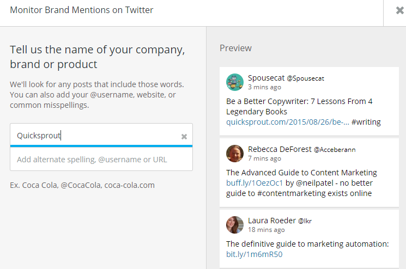Image resolution: width=406 pixels, height=269 pixels.
Task: Click the 3 mins ago timestamp
Action: click(x=264, y=87)
